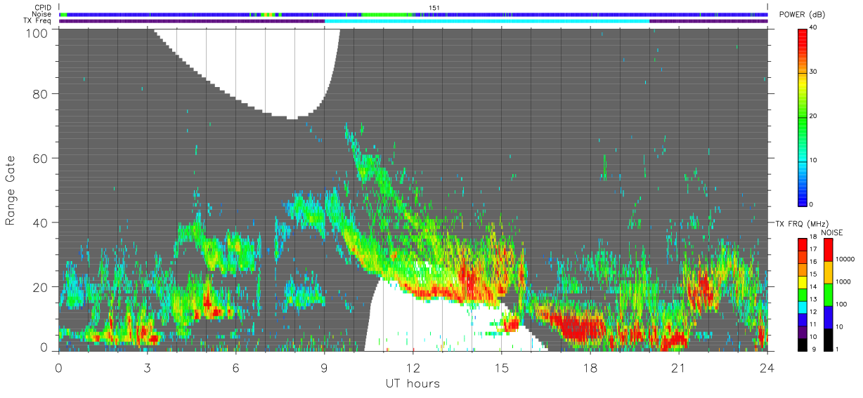Click the TX FRQ frequency color bar
This screenshot has width=863, height=398.
click(803, 294)
